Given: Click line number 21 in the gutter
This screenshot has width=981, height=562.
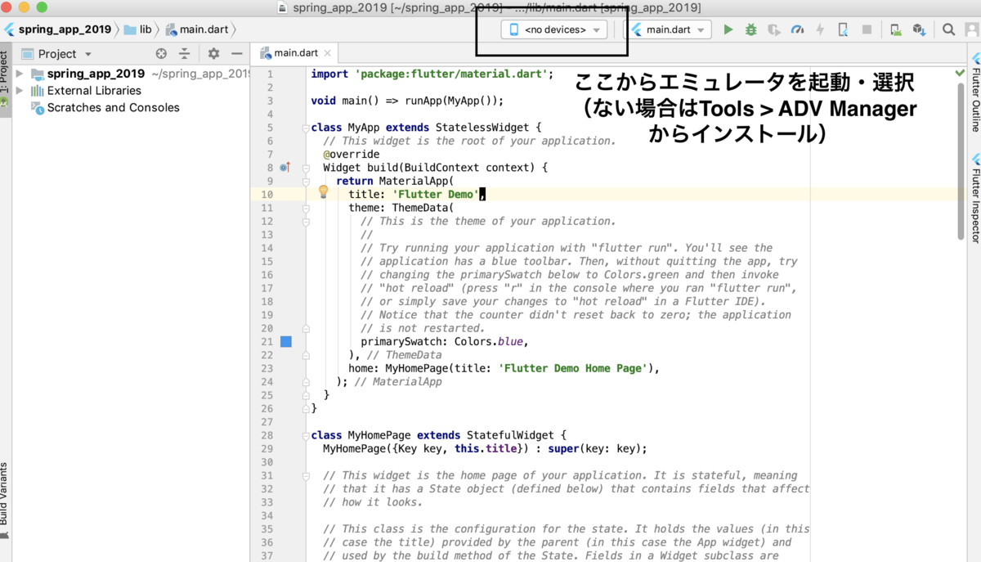Looking at the screenshot, I should [267, 342].
